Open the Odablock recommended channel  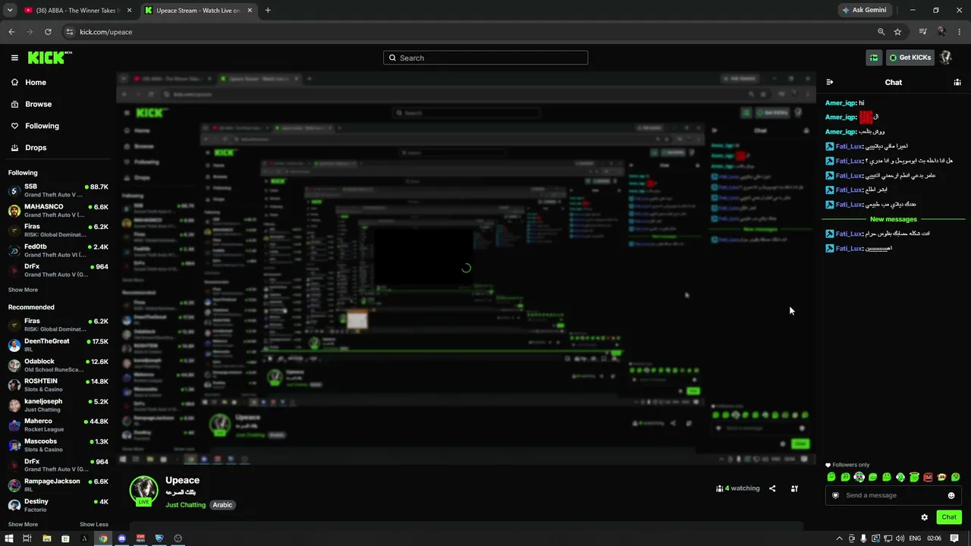click(58, 365)
